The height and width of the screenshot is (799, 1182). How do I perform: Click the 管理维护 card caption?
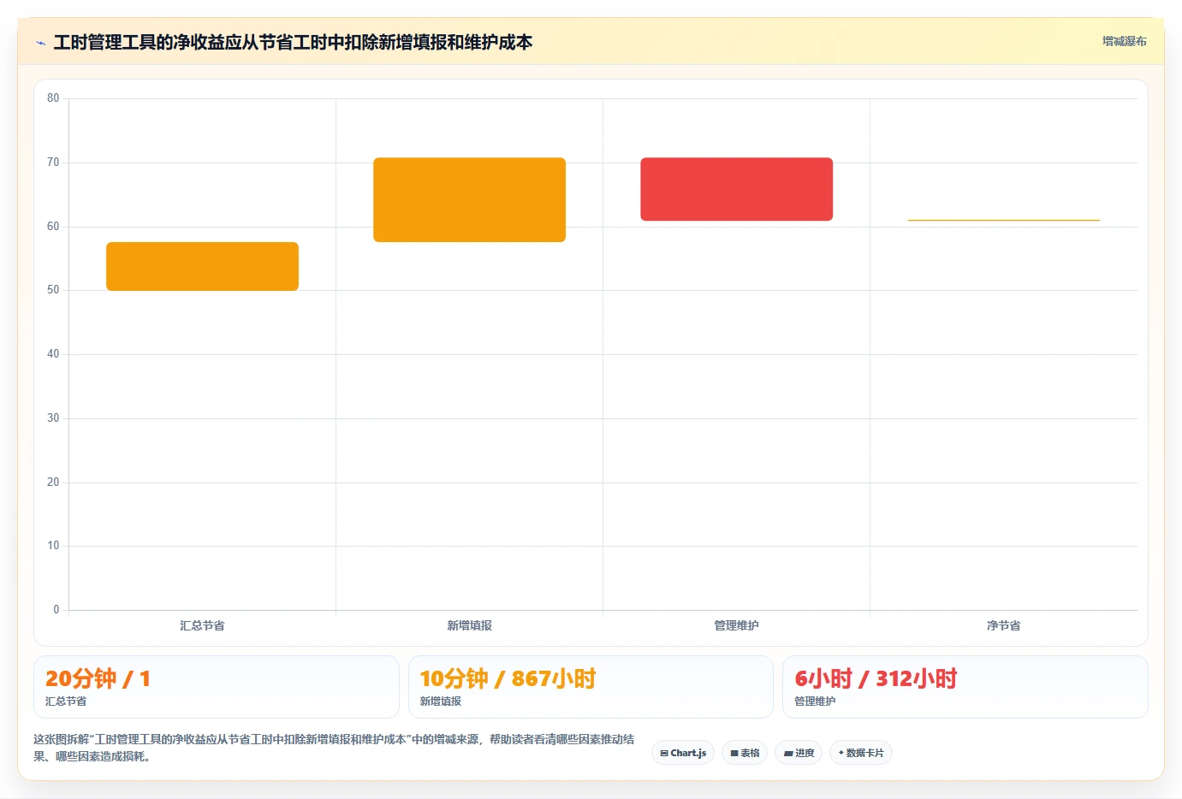pos(815,701)
